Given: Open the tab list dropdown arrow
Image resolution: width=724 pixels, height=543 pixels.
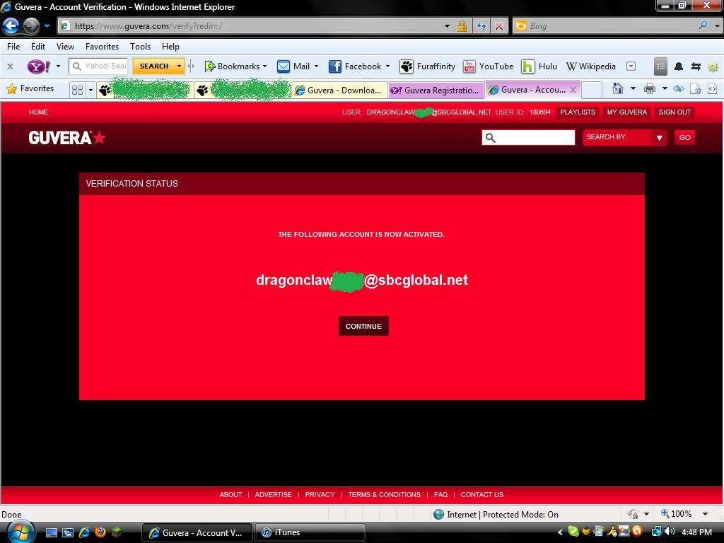Looking at the screenshot, I should [90, 90].
